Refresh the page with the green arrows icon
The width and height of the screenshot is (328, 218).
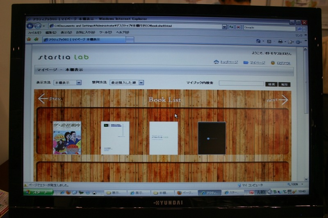231,27
